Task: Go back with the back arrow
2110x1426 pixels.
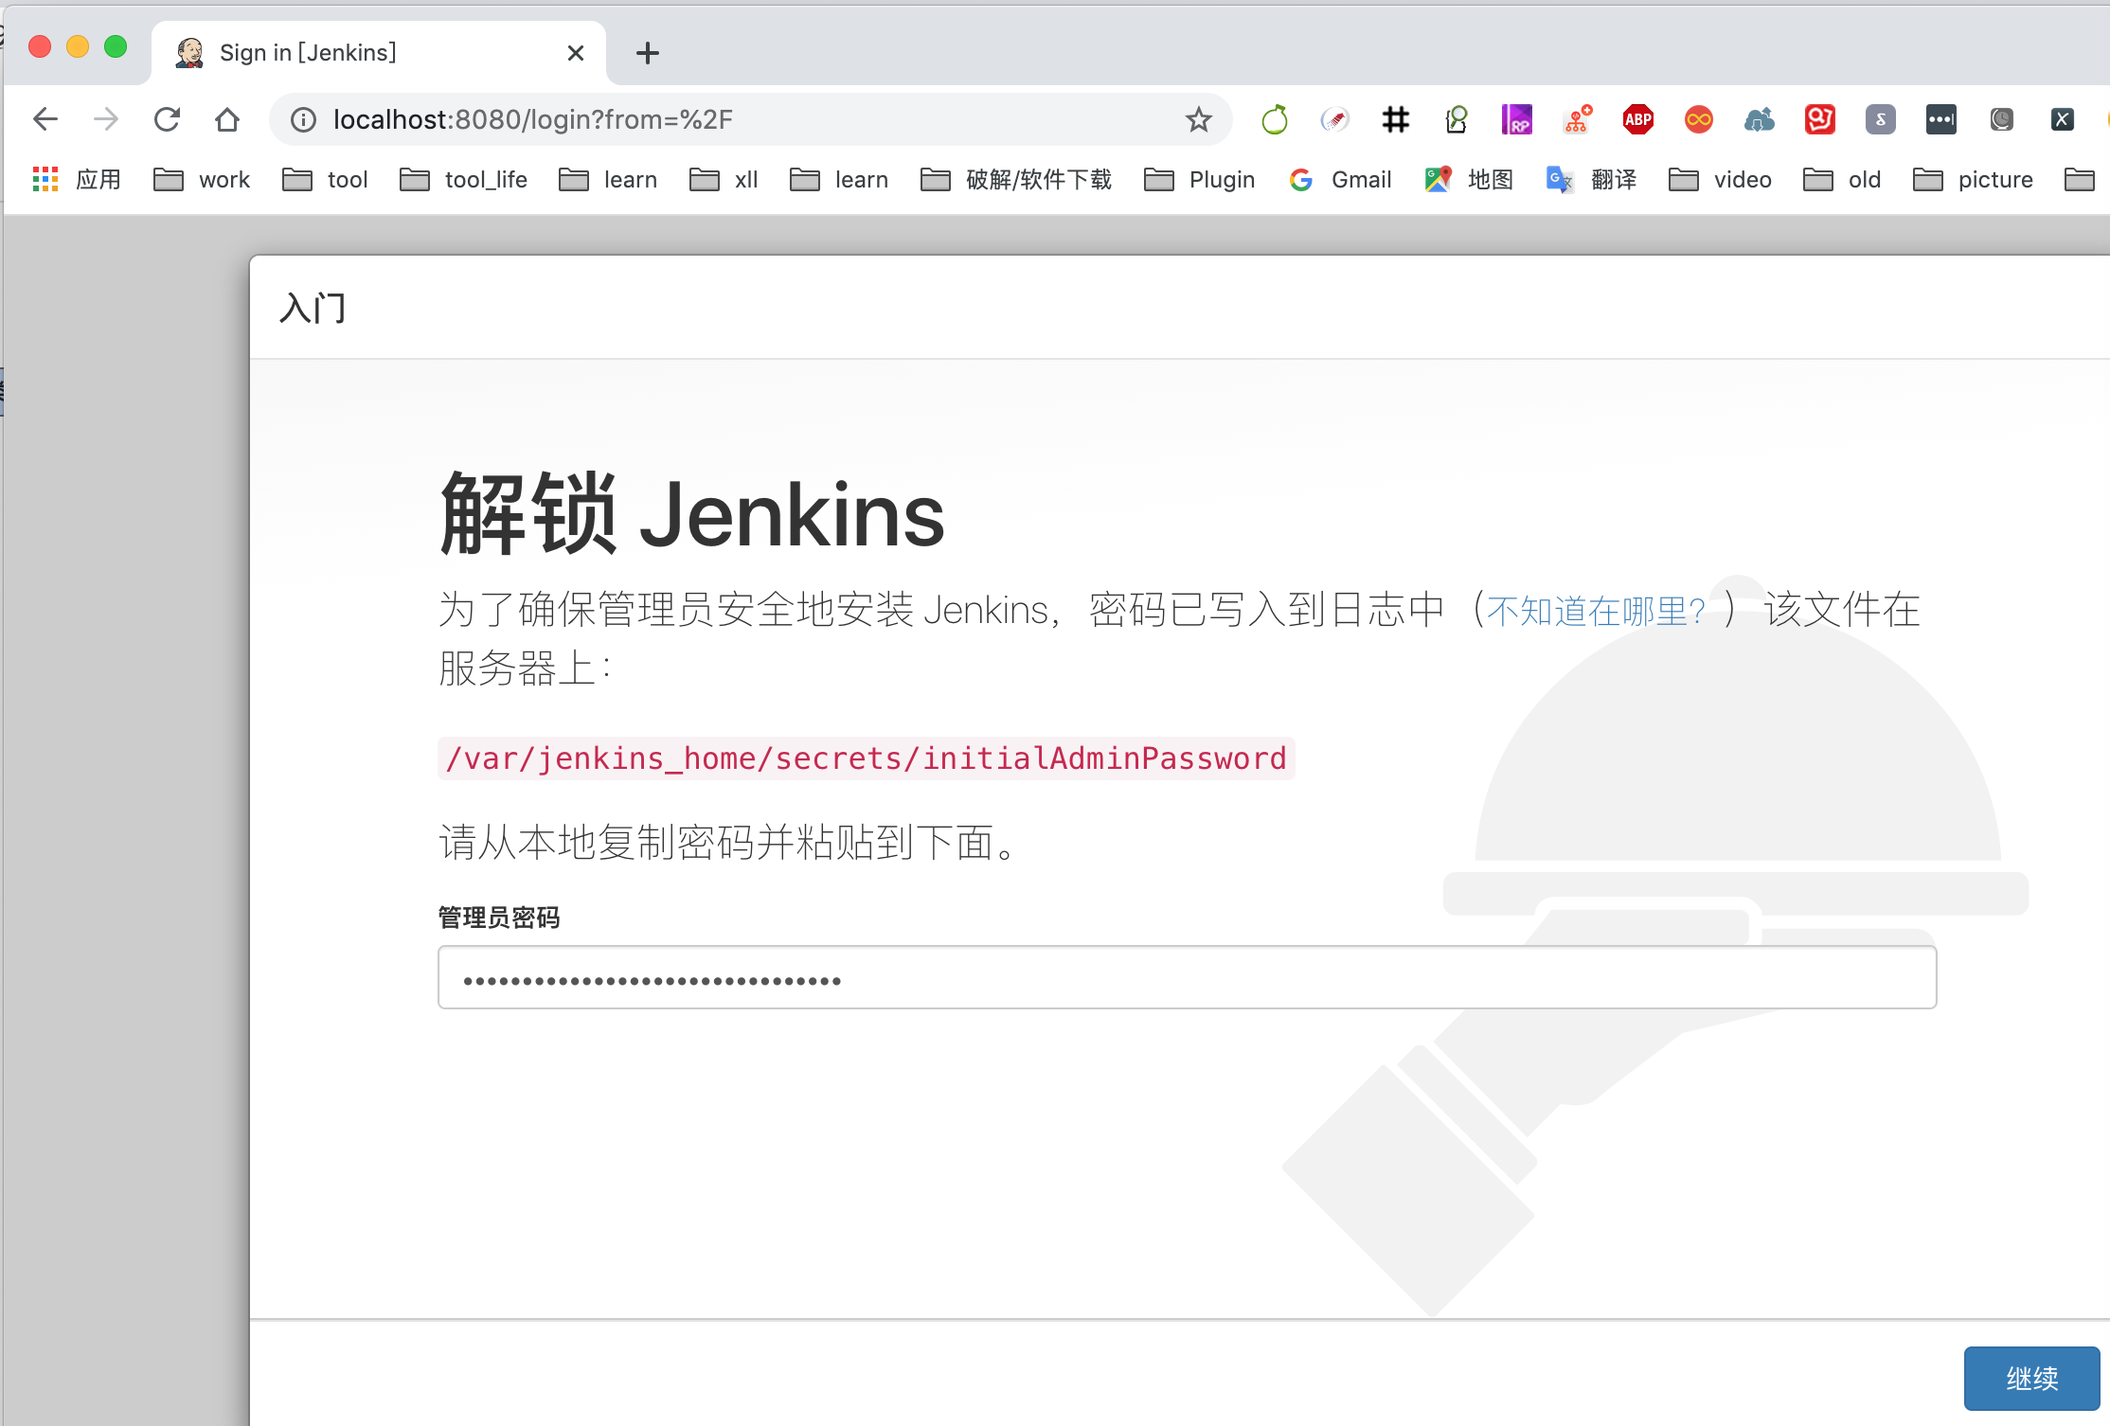Action: pyautogui.click(x=45, y=119)
